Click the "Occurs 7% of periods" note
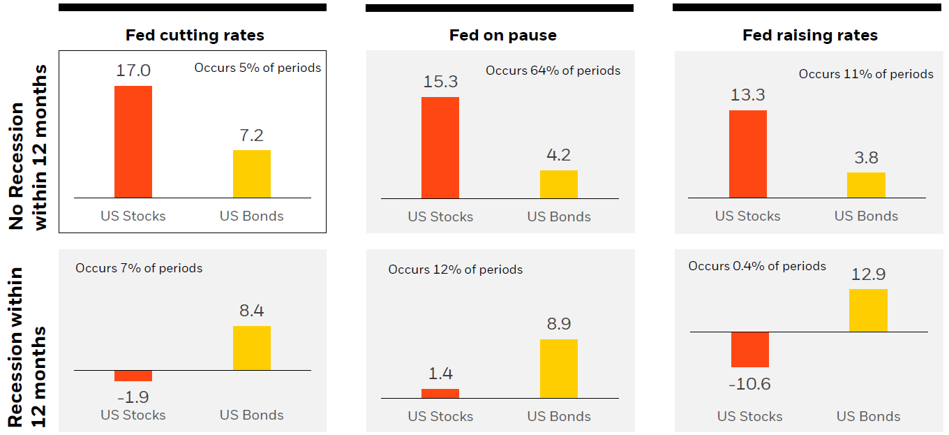This screenshot has height=435, width=949. pyautogui.click(x=139, y=268)
